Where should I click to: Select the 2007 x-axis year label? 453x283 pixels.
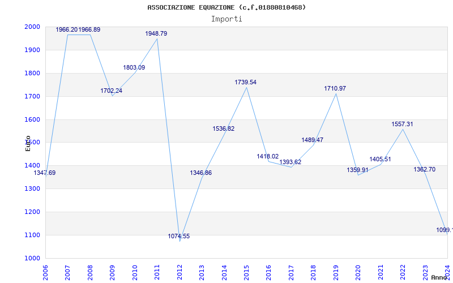(x=67, y=272)
